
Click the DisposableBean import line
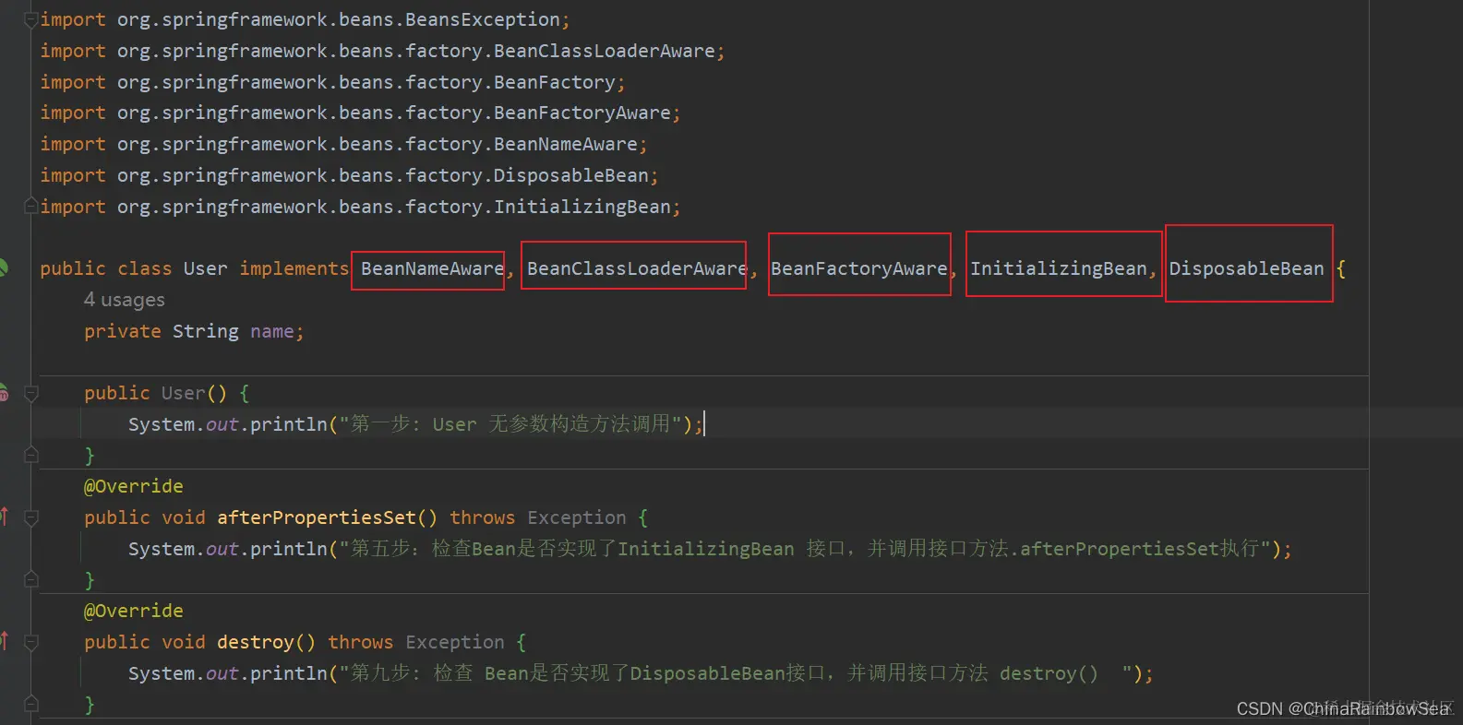(349, 175)
